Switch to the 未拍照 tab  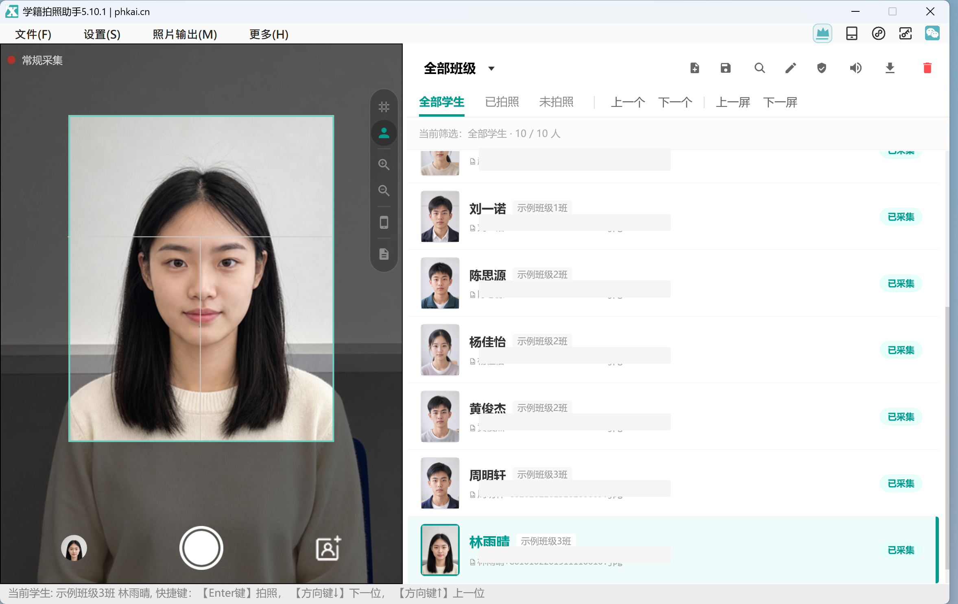coord(556,102)
